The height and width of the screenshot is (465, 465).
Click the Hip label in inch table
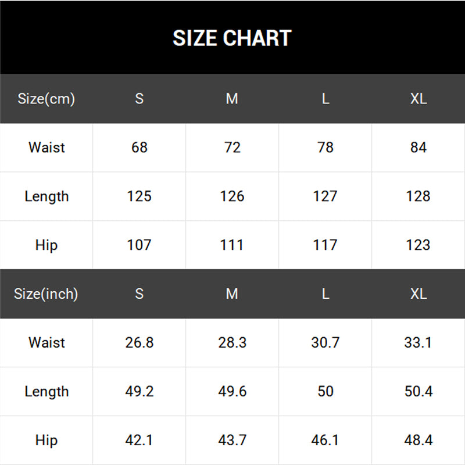click(46, 441)
